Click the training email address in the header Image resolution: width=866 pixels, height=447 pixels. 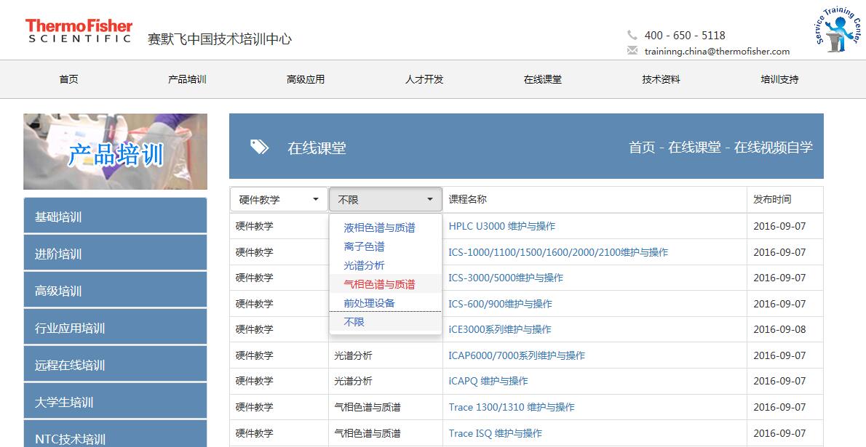(717, 52)
